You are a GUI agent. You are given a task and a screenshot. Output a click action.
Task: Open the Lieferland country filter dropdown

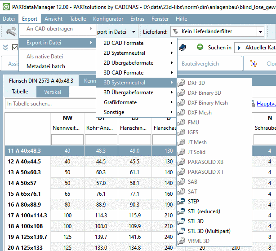(x=260, y=32)
